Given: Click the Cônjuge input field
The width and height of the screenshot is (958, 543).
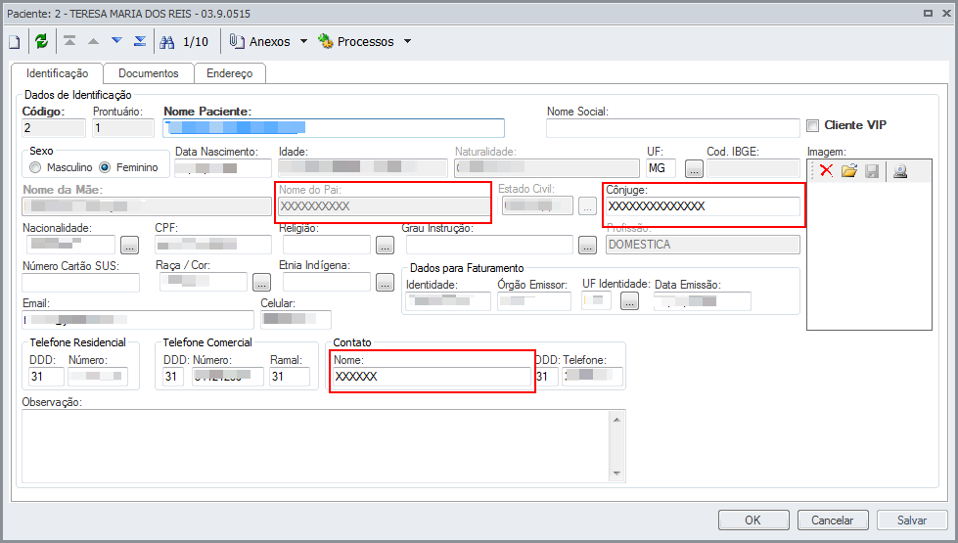Looking at the screenshot, I should click(703, 206).
